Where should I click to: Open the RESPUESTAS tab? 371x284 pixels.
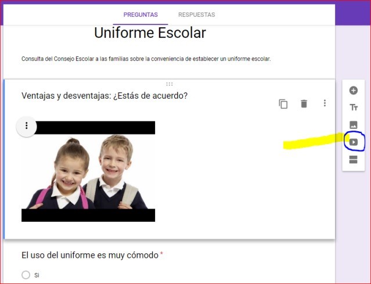point(196,15)
